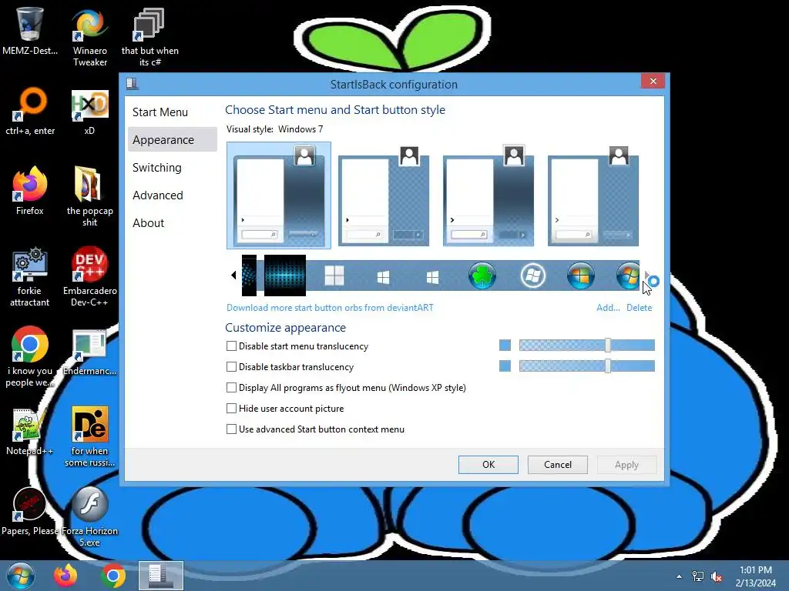The height and width of the screenshot is (591, 789).
Task: Select the Papers, Please desktop icon
Action: (x=30, y=511)
